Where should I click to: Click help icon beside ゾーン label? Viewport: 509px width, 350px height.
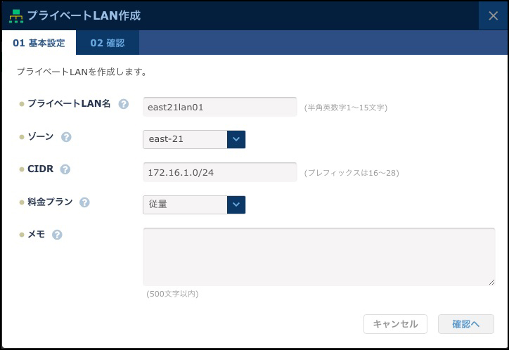[67, 137]
